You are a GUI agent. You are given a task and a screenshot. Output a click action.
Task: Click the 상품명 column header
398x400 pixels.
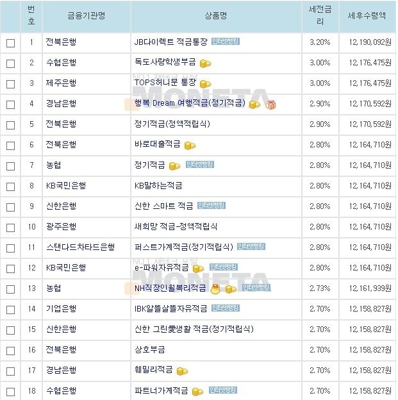click(216, 15)
